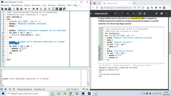This screenshot has height=96, width=171.
Task: Copy selected text in Kumir toolbar
Action: pos(17,9)
